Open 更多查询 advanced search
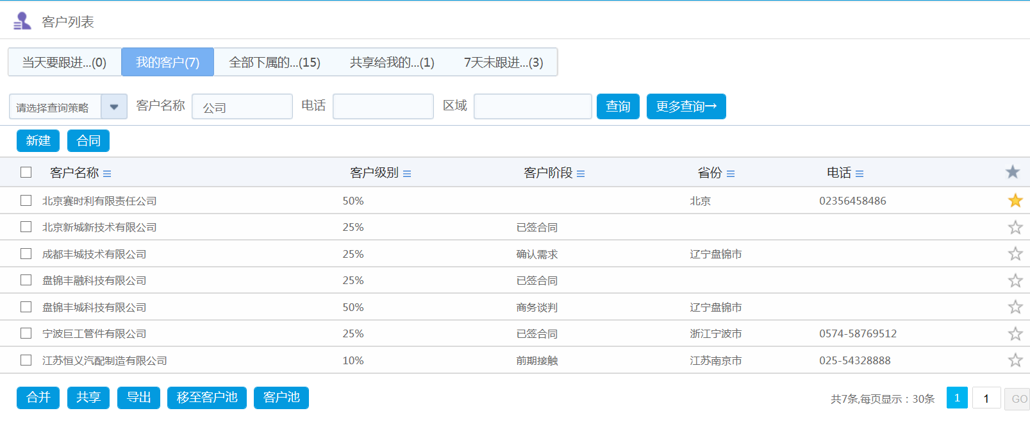This screenshot has width=1030, height=429. coord(686,106)
